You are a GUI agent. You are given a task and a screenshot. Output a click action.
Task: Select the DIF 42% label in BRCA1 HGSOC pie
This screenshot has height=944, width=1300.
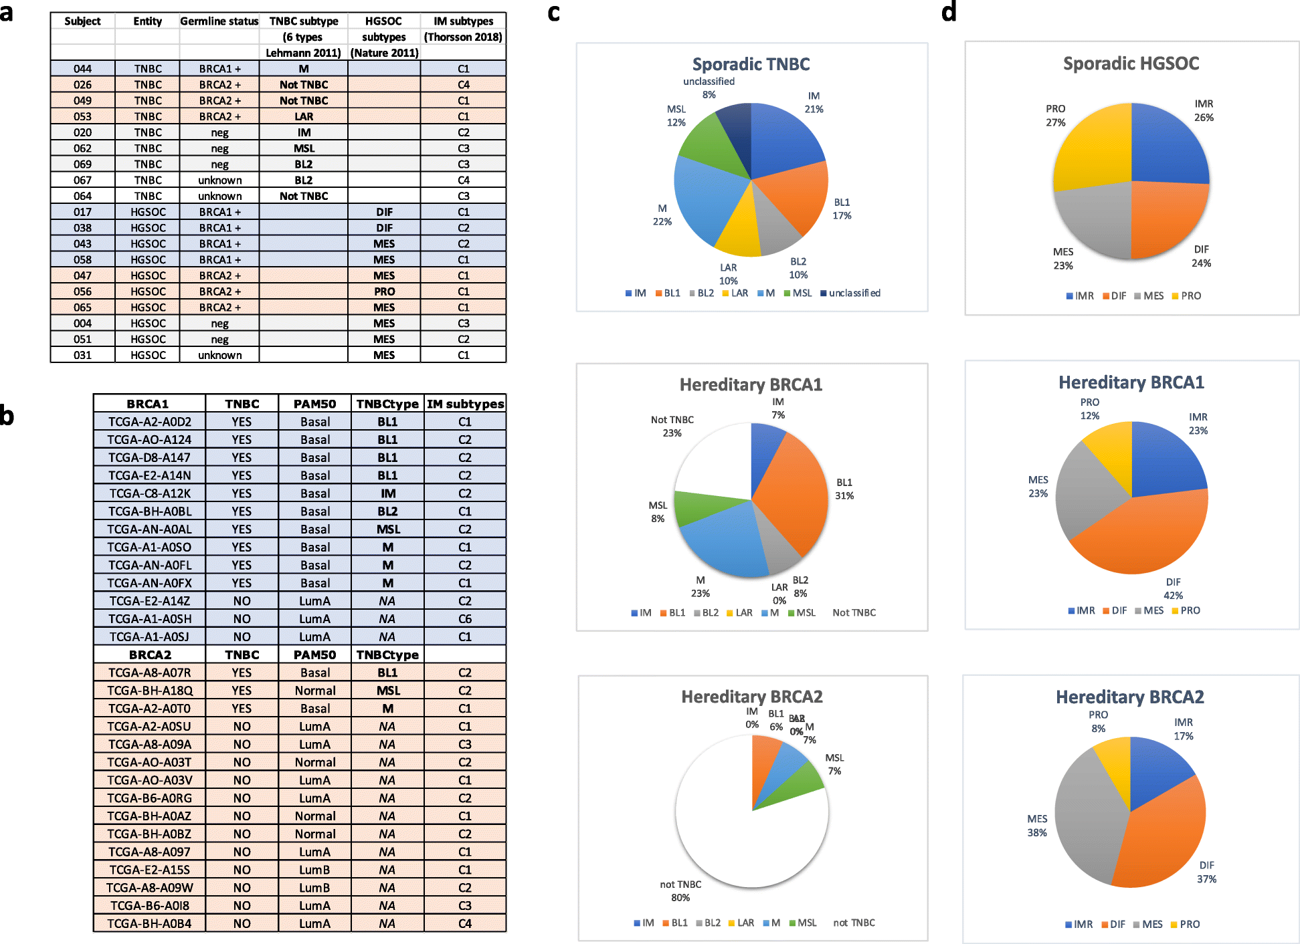coord(1173,588)
